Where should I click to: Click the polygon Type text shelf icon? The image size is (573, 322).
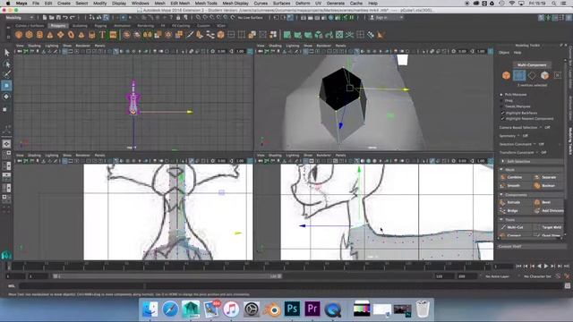(102, 35)
